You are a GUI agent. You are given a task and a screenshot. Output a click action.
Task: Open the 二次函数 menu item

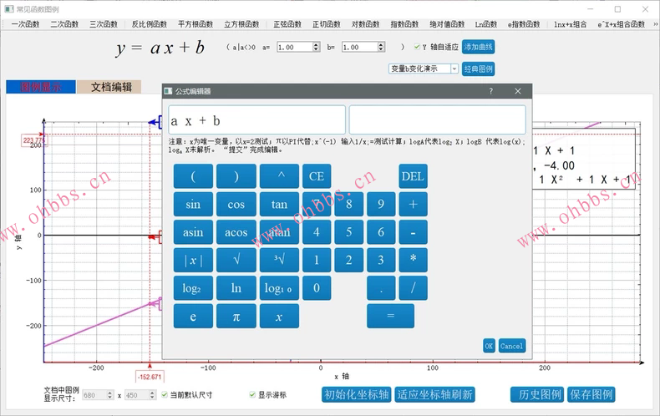64,24
